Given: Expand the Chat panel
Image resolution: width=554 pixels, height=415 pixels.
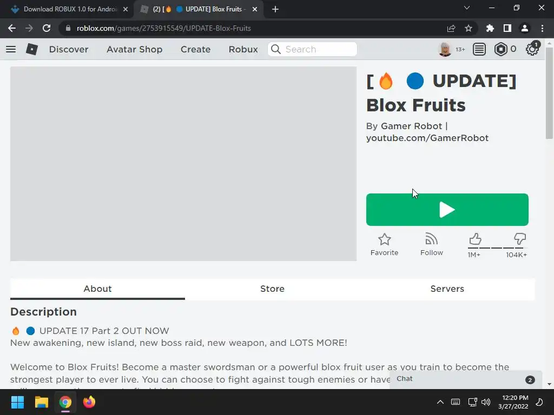Looking at the screenshot, I should pyautogui.click(x=466, y=379).
